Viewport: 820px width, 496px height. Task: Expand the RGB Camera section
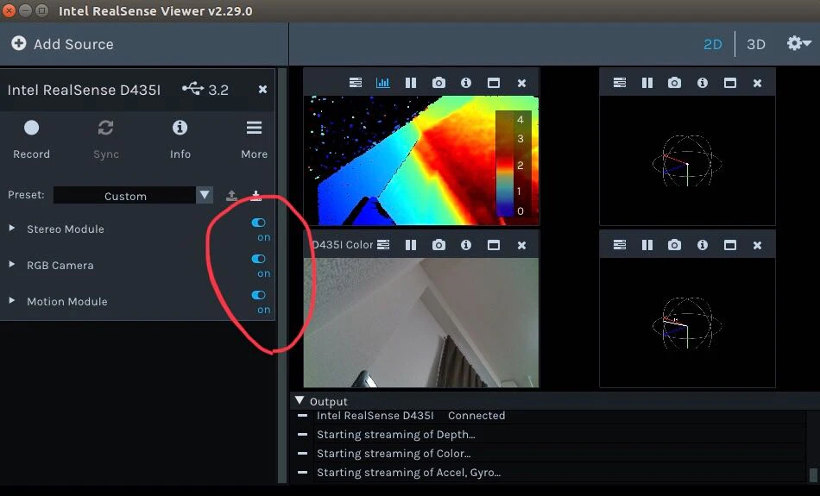(11, 265)
